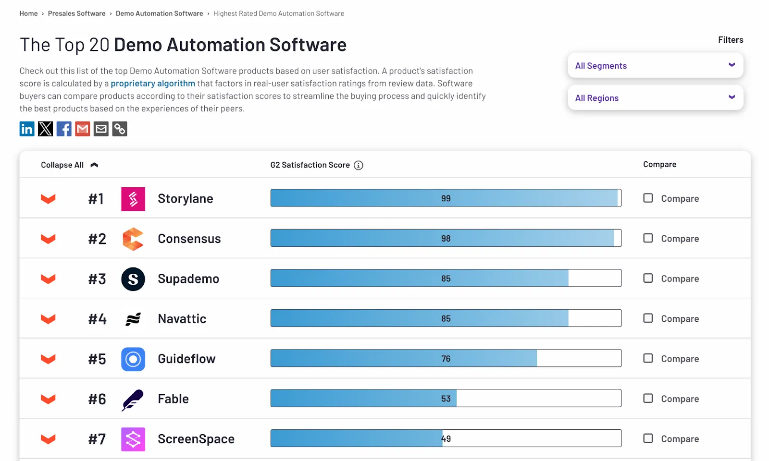Collapse the Storylane row chevron
769x461 pixels.
(x=48, y=199)
